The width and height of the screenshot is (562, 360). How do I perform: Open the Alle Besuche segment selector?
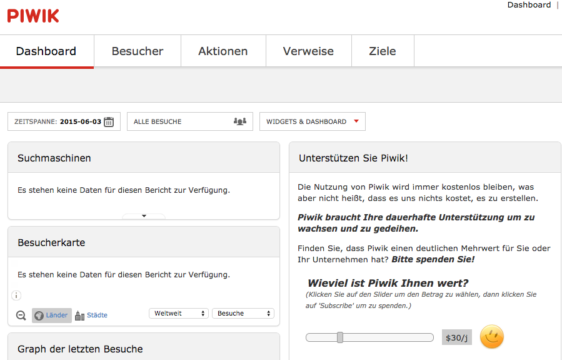click(190, 121)
